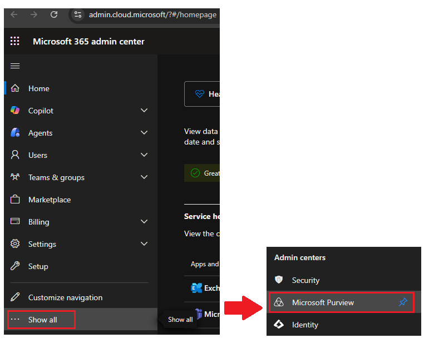Viewport: 429px width, 343px height.
Task: Click the Home house icon
Action: [x=15, y=88]
